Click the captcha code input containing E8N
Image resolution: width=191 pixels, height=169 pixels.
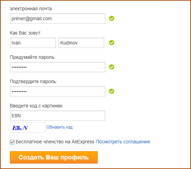[58, 116]
